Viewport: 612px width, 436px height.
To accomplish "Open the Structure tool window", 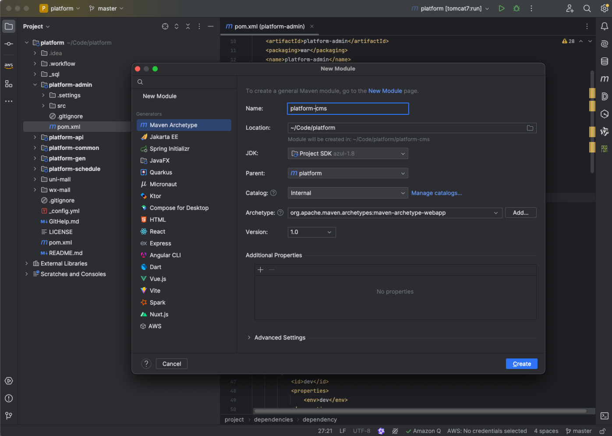I will tap(9, 84).
